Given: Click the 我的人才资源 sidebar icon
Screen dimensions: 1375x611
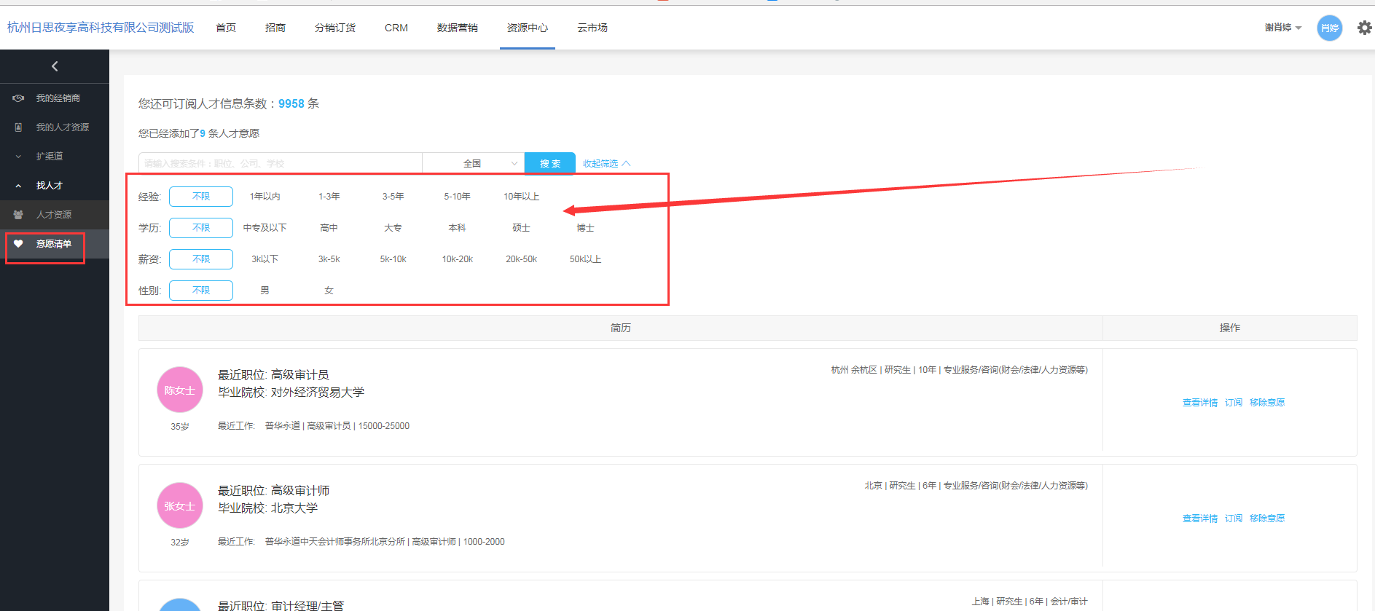Looking at the screenshot, I should 18,127.
